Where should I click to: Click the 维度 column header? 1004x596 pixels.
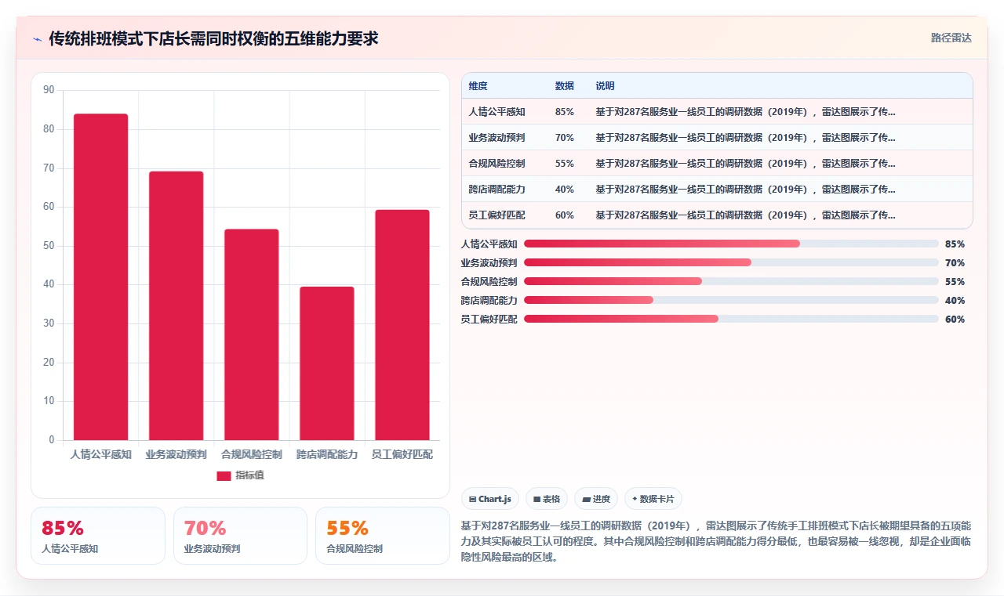[x=478, y=86]
